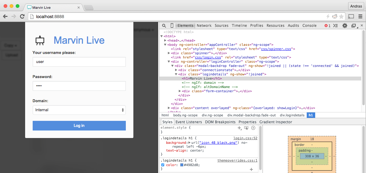366x173 pixels.
Task: Show the console drawer icon
Action: click(x=335, y=26)
